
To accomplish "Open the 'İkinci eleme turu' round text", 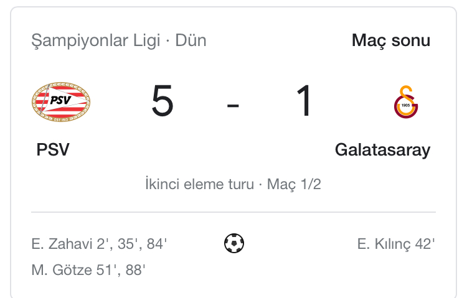I will click(x=199, y=185).
